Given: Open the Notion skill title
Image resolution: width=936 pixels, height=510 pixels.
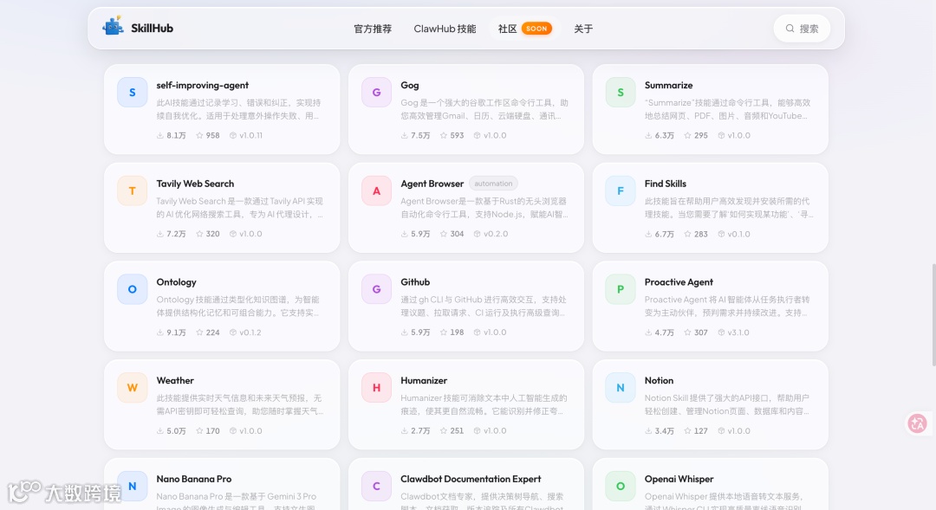Looking at the screenshot, I should coord(659,381).
